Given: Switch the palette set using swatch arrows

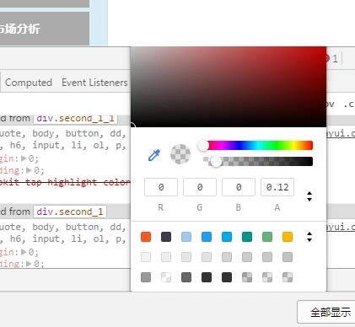Looking at the screenshot, I should 309,237.
